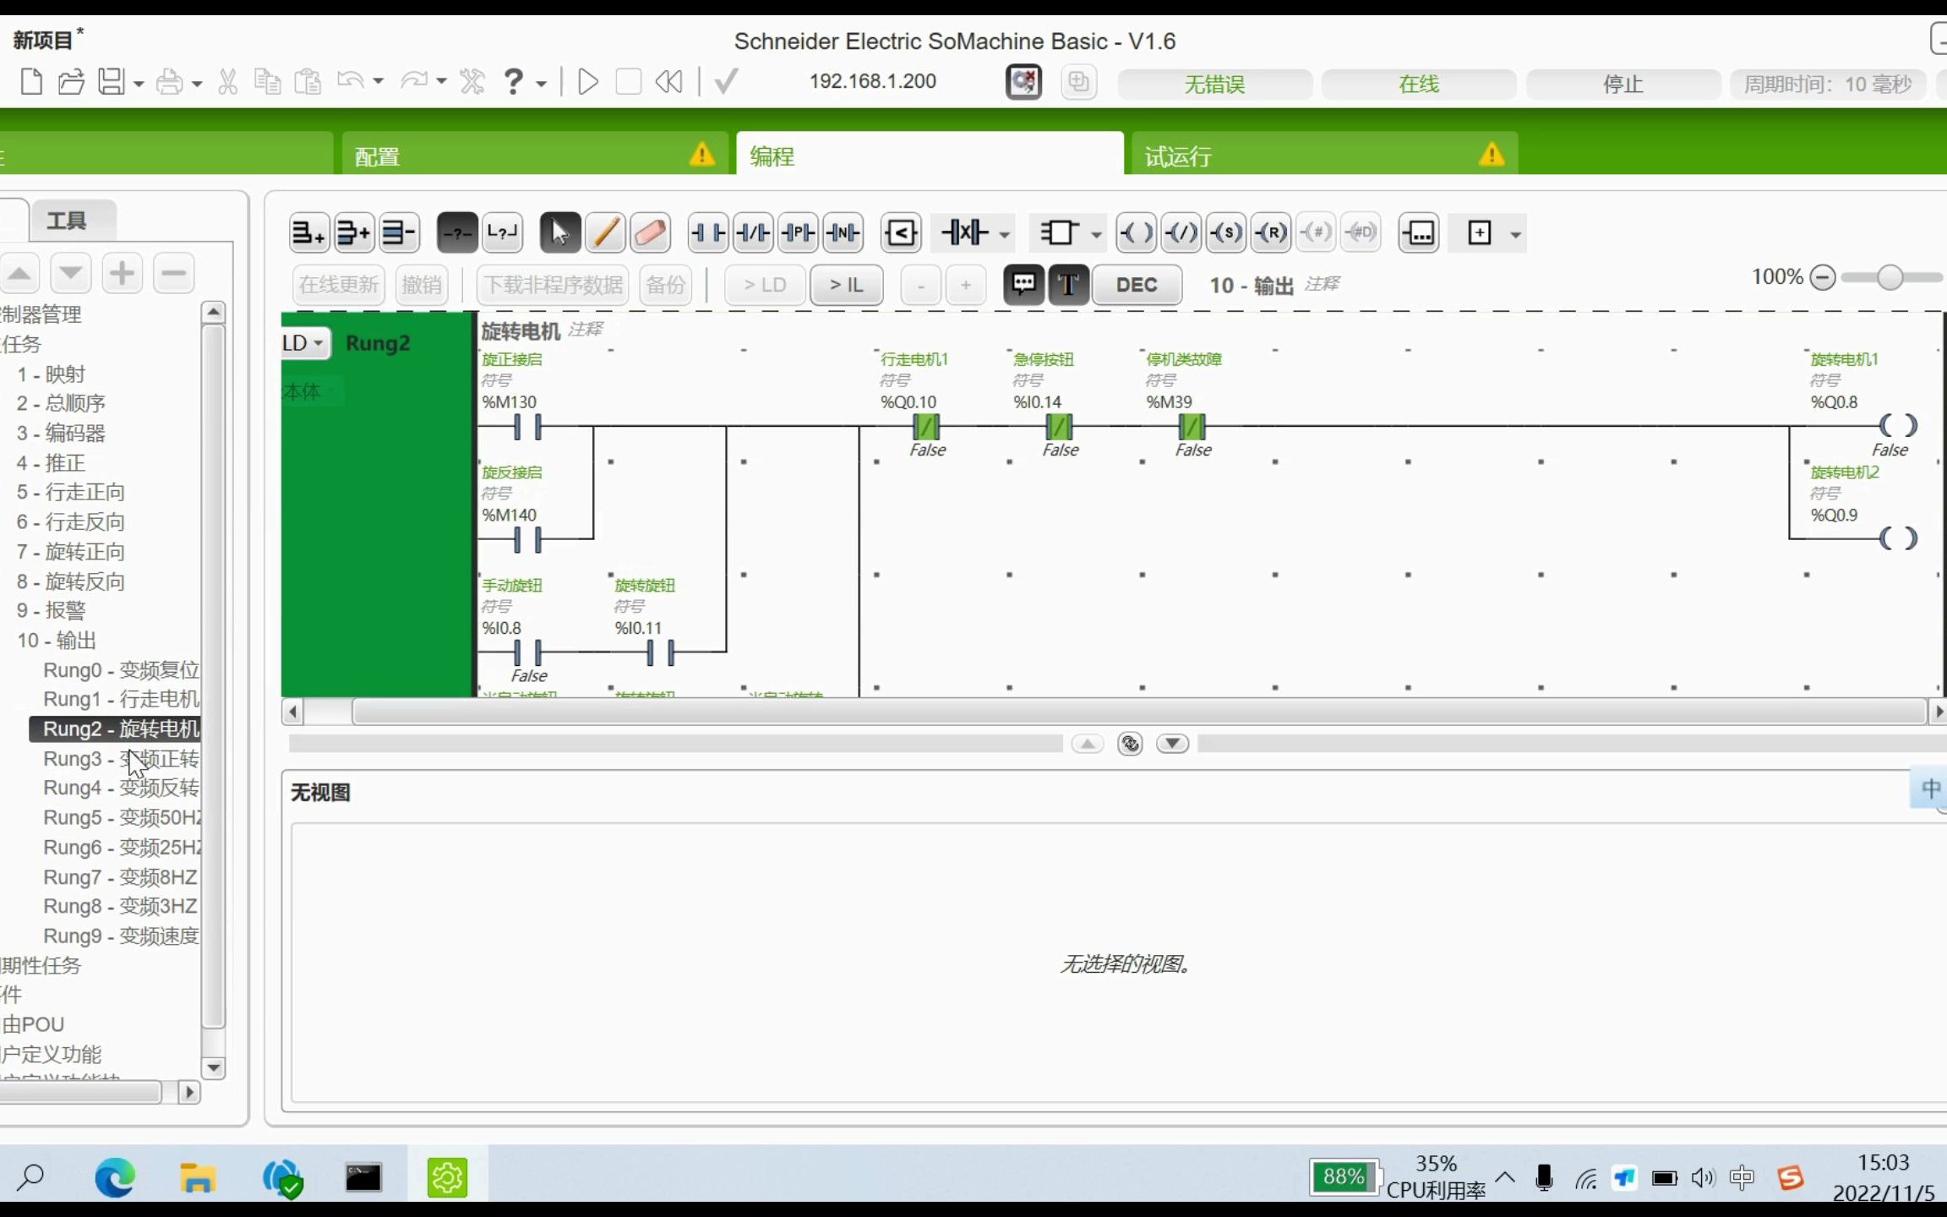Click the > IL conversion button
This screenshot has width=1947, height=1217.
[846, 285]
